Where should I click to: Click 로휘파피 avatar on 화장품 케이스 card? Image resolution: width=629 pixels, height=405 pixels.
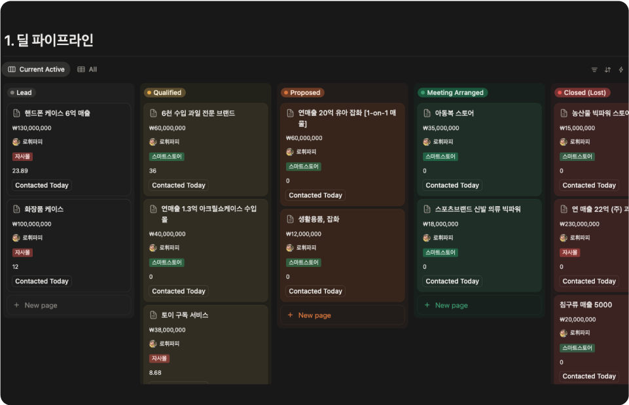(x=16, y=238)
